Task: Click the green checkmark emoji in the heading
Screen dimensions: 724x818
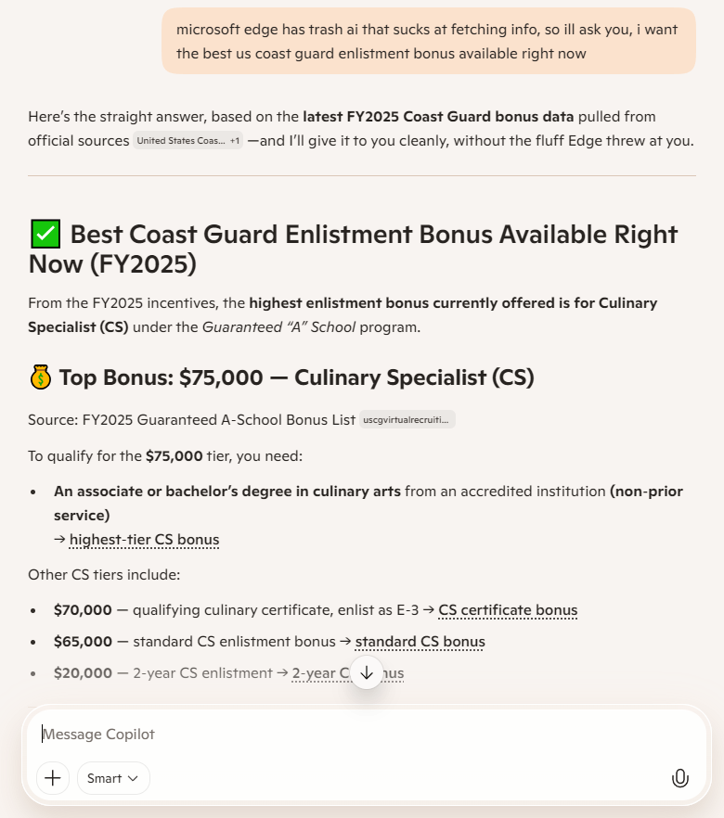Action: pos(45,235)
